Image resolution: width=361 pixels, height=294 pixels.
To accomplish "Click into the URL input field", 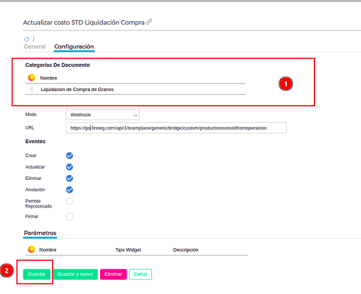I will (176, 128).
